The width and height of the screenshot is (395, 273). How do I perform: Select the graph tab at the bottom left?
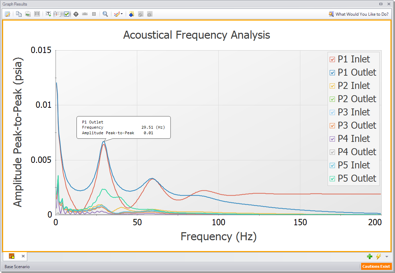(12, 256)
